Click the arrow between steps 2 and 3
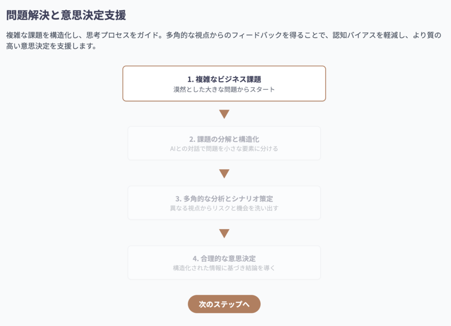 (x=224, y=174)
